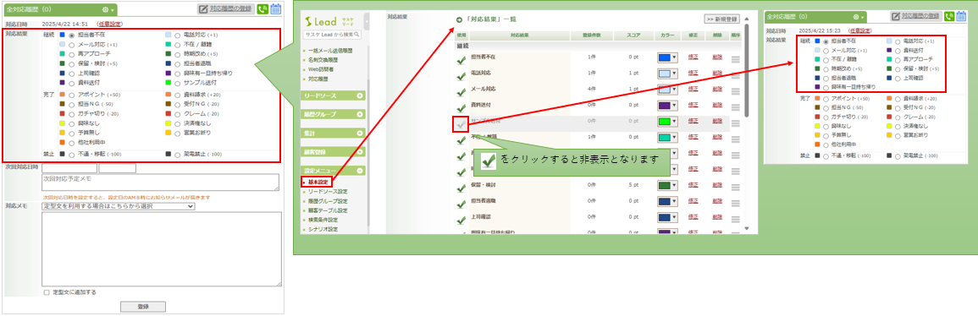Click plus icon beside 「対応結果」一覧 heading

460,19
